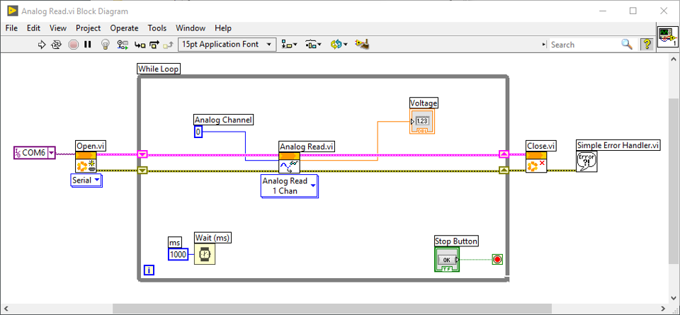Select the Open.vi node icon
Viewport: 680px width, 315px height.
[x=86, y=162]
